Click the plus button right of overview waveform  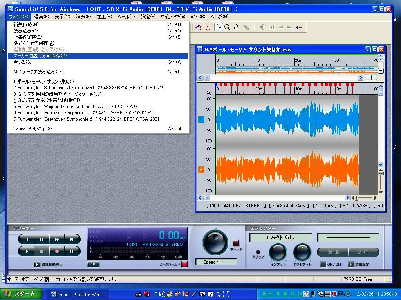tap(381, 71)
